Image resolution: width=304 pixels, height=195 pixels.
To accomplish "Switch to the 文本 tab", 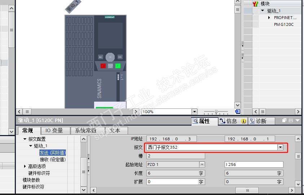I will [116, 130].
